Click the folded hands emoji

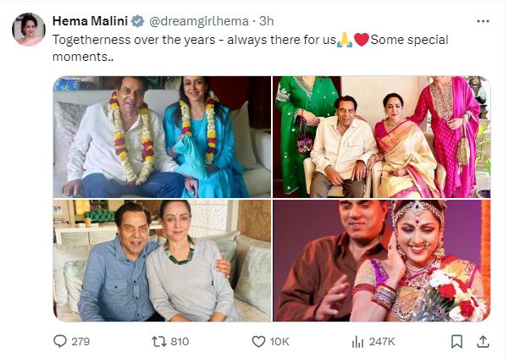(344, 40)
